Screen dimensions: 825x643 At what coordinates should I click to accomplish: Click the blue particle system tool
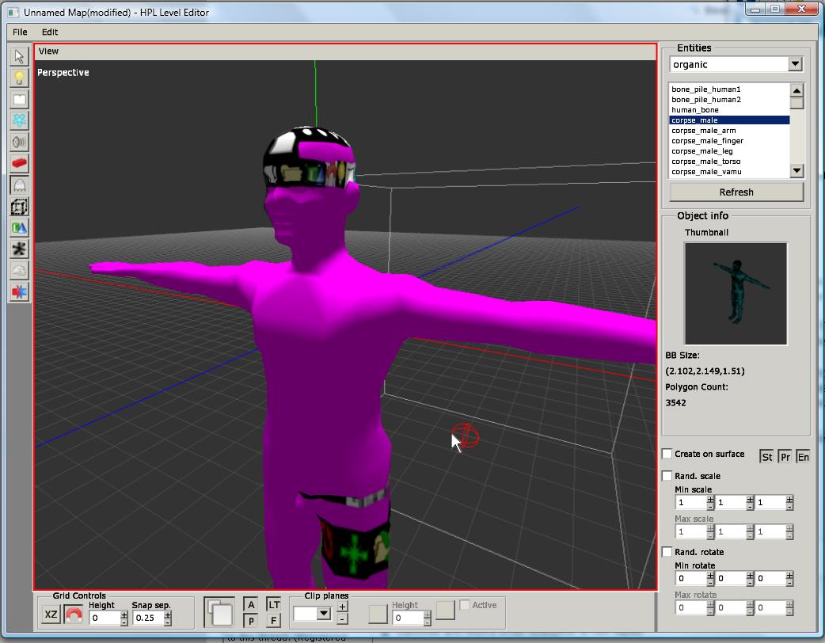click(x=19, y=120)
